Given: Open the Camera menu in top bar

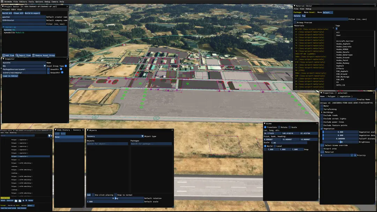Looking at the screenshot, I should pos(54,1).
